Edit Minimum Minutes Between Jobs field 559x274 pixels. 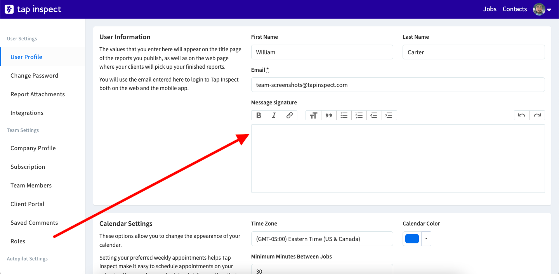[x=322, y=269]
